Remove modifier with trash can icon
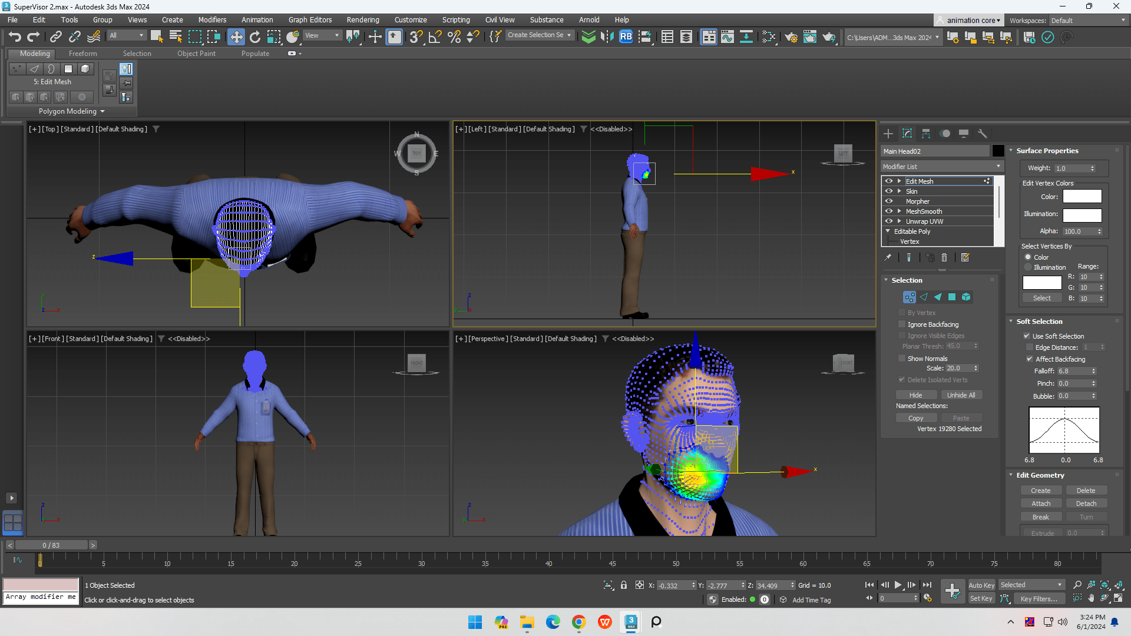 tap(944, 258)
